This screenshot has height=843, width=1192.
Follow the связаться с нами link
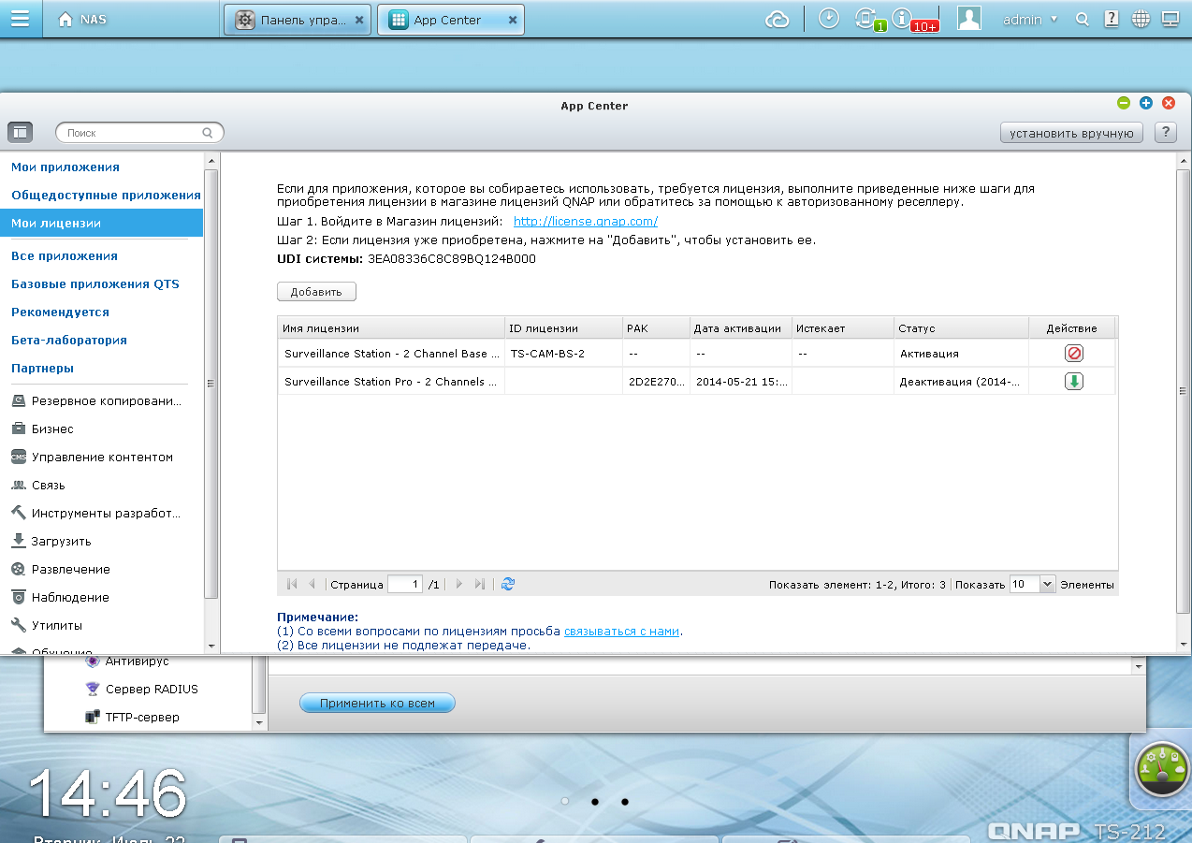click(622, 632)
